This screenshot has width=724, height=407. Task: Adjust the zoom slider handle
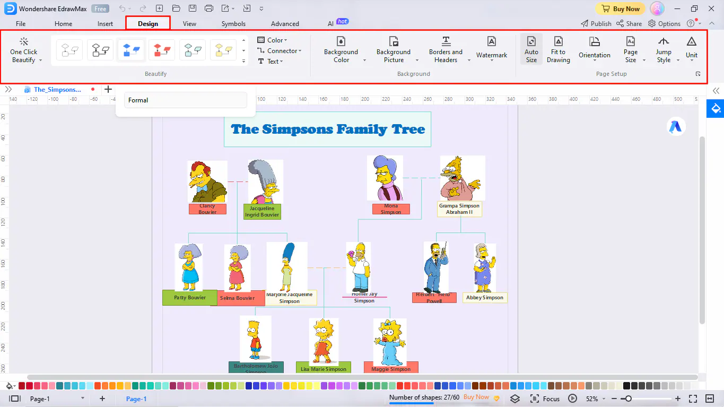pyautogui.click(x=629, y=399)
